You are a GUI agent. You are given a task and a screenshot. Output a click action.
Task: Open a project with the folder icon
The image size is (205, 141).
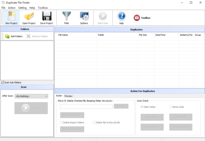click(x=29, y=18)
